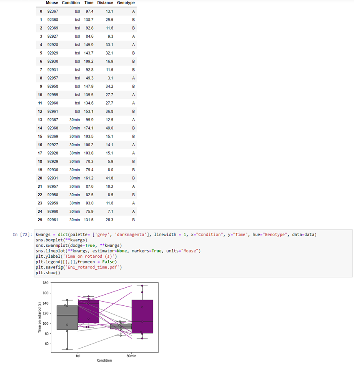Click the Genotype column header

point(126,3)
